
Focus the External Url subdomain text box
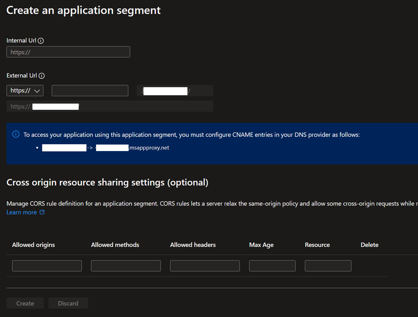(90, 90)
